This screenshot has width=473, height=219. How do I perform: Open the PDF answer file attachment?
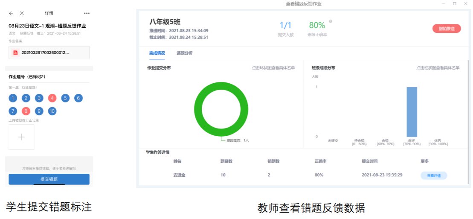49,53
